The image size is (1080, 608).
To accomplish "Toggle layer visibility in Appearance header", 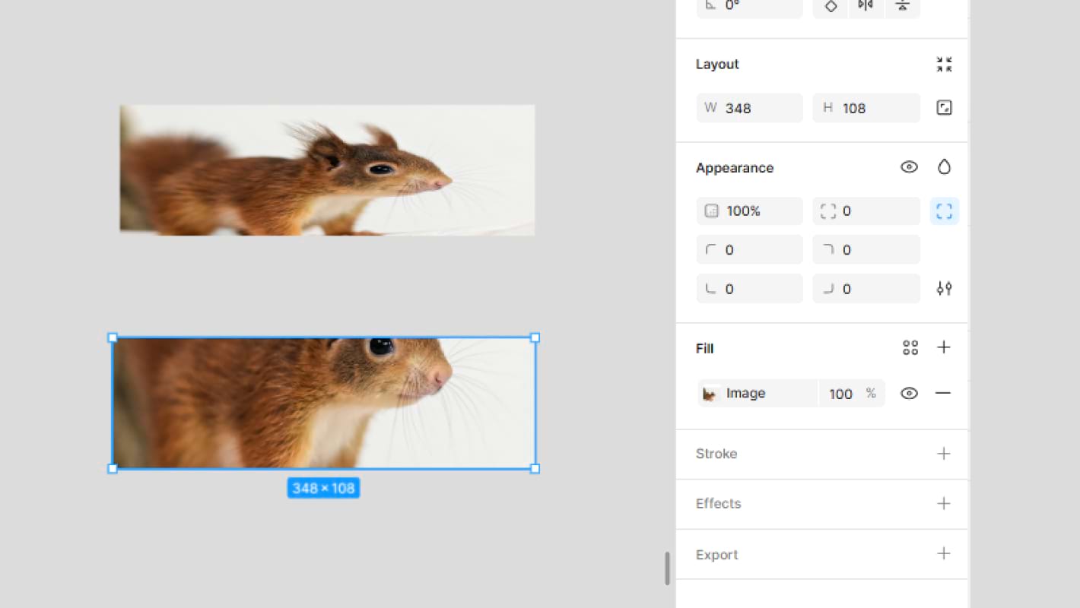I will [x=909, y=167].
